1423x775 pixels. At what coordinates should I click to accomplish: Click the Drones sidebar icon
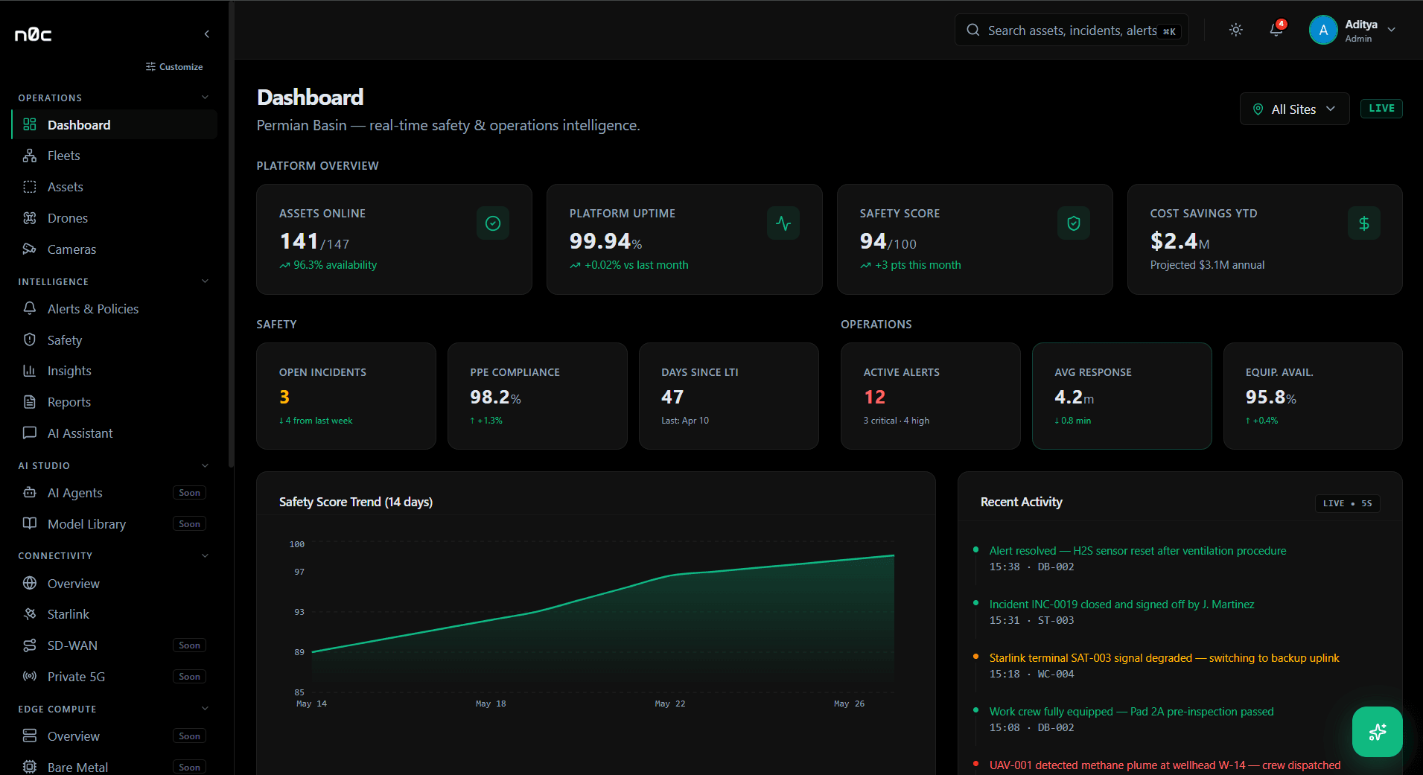30,218
